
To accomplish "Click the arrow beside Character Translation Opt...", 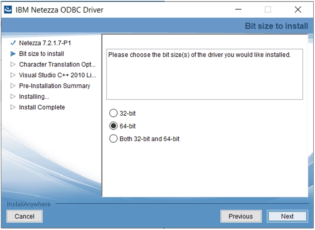I will pyautogui.click(x=13, y=64).
